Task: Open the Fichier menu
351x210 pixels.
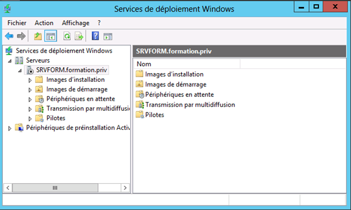Action: point(17,23)
